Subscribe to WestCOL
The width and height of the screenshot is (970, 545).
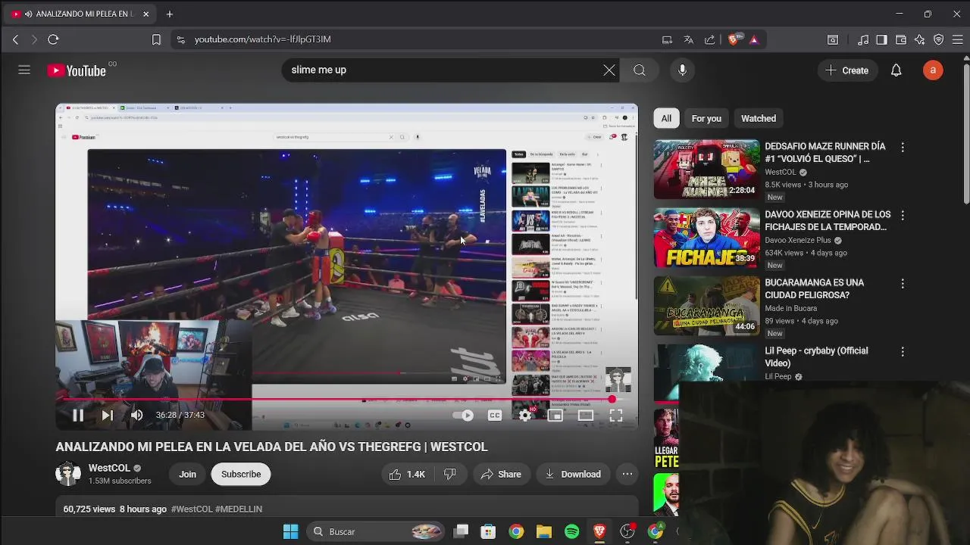(x=241, y=474)
